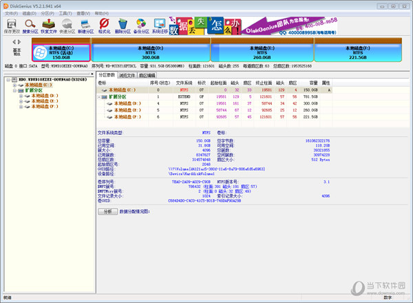
Task: Select 扩展分区 label in tree
Action: [x=34, y=90]
